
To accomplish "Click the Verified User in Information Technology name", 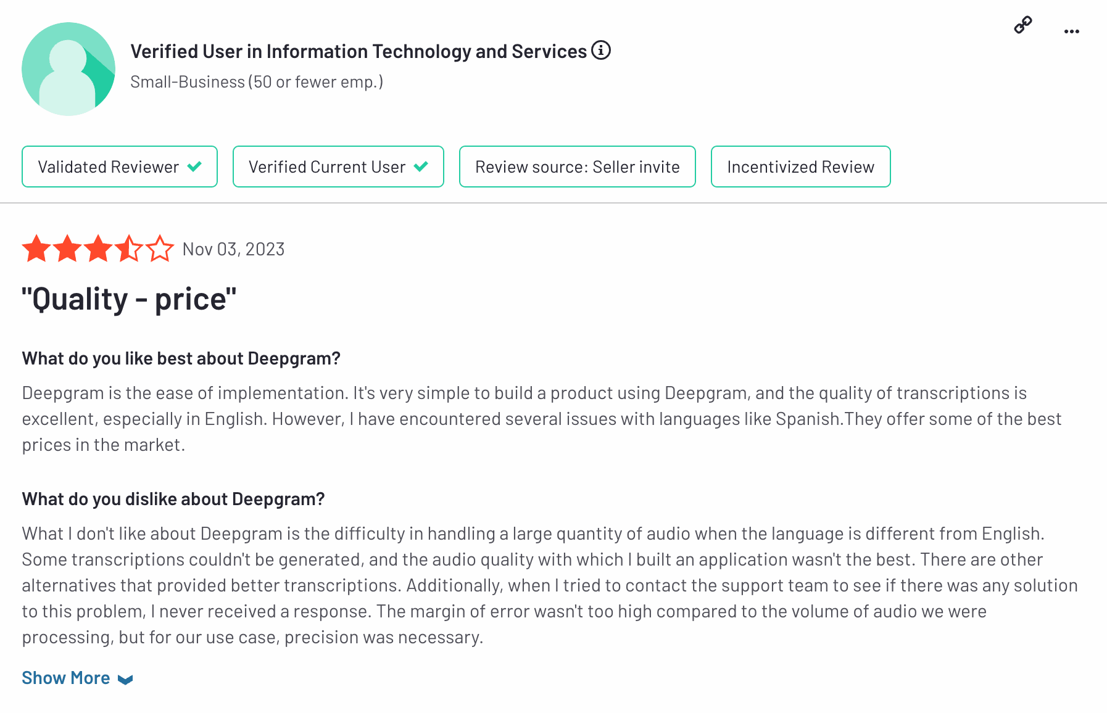I will pos(359,51).
